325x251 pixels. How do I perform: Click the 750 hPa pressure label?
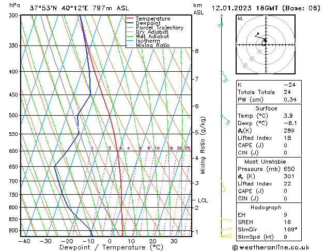14,195
